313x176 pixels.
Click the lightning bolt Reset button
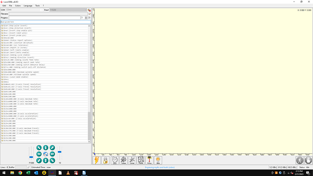point(97,160)
